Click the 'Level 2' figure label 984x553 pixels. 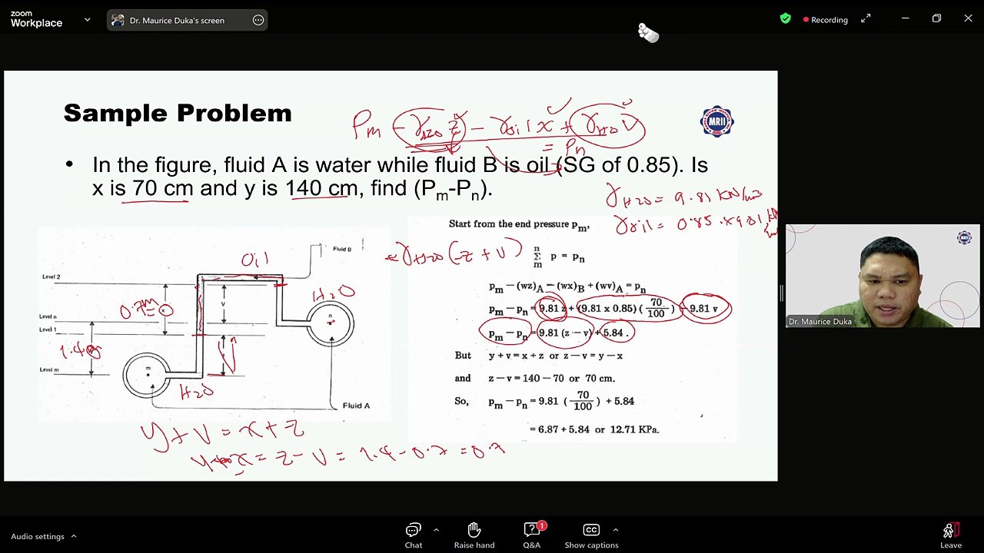[x=51, y=276]
